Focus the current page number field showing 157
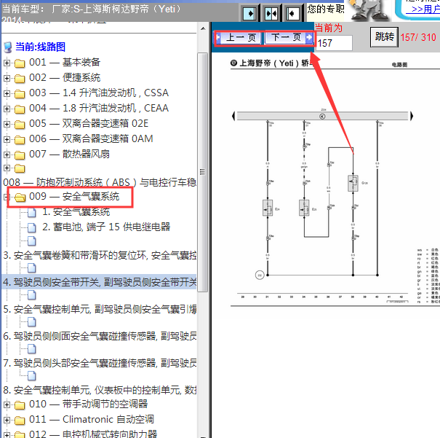440x438 pixels. 334,43
